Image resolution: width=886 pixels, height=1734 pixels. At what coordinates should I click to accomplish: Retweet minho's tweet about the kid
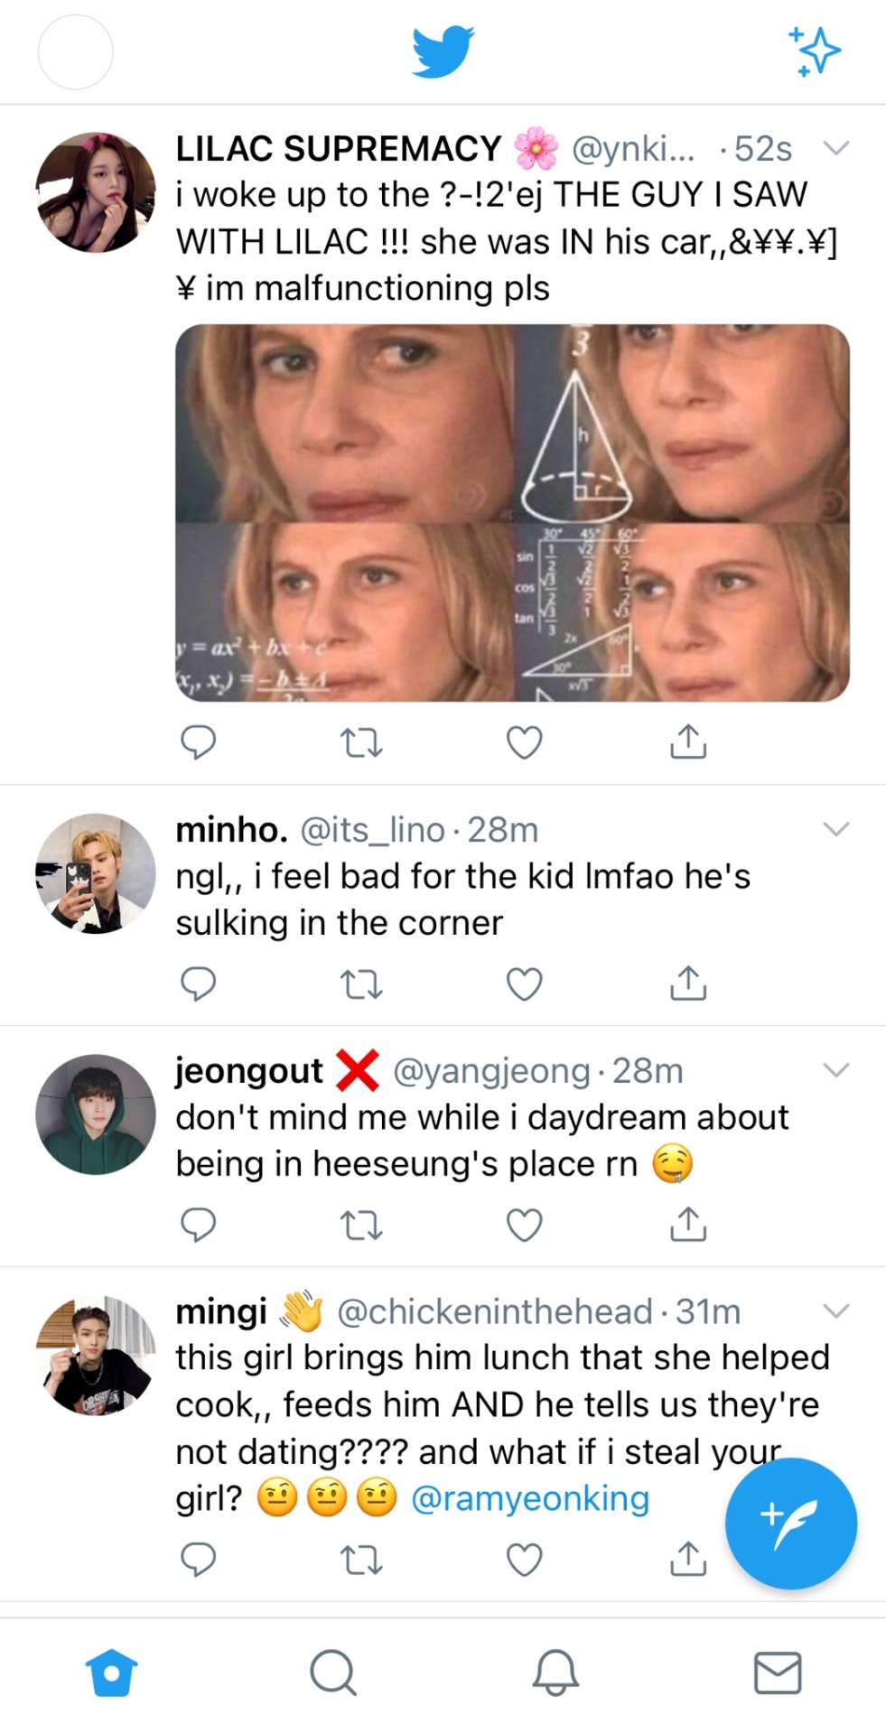[x=361, y=984]
